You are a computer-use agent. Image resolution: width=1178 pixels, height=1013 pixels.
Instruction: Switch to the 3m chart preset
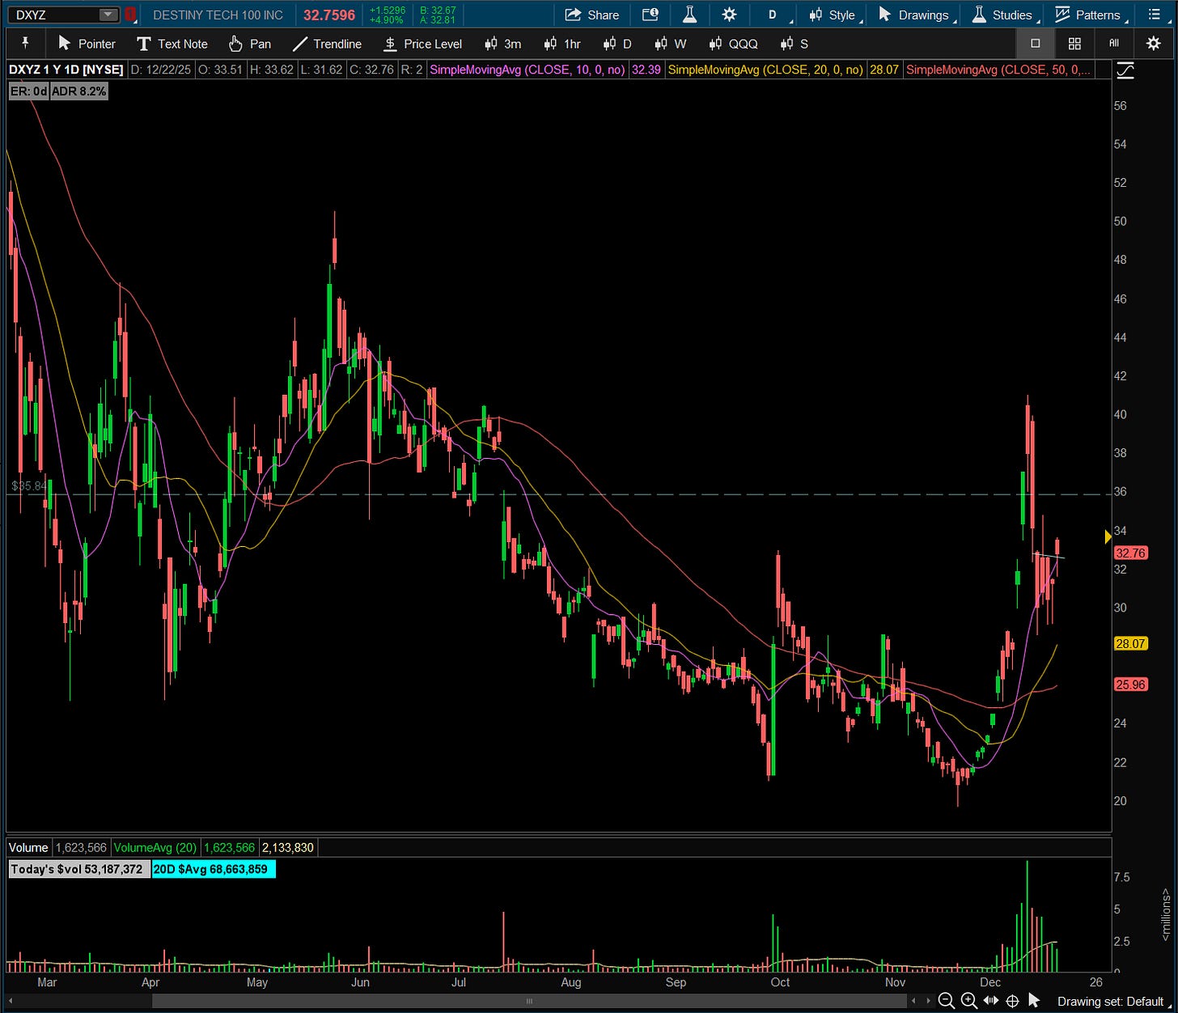click(x=502, y=44)
